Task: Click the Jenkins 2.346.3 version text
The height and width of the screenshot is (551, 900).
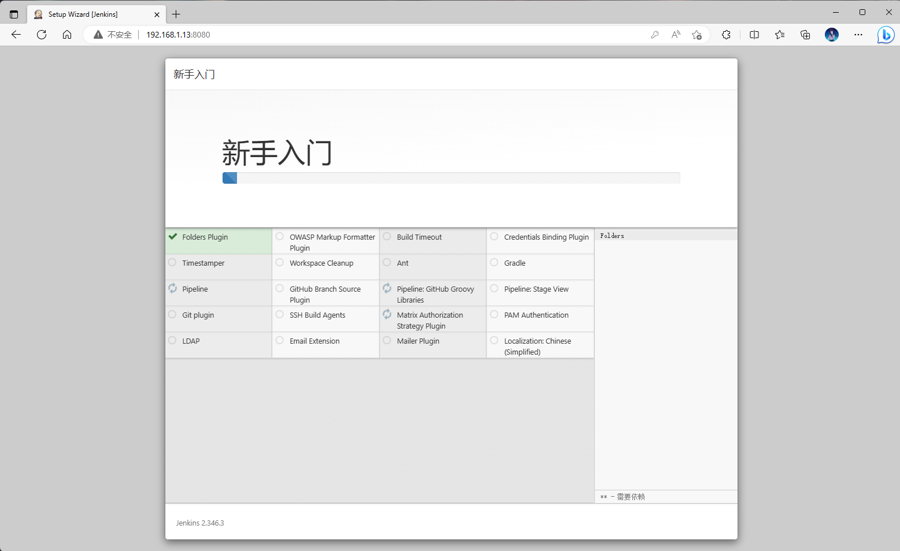Action: [x=200, y=523]
